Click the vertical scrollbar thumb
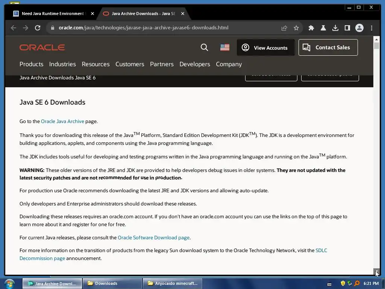Screen dimensions: 385x289 click(376, 46)
